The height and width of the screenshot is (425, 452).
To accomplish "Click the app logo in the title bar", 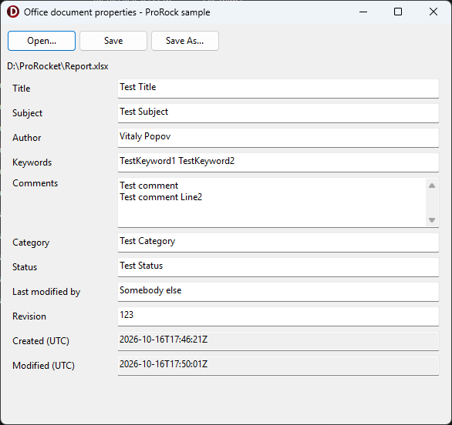I will 13,12.
